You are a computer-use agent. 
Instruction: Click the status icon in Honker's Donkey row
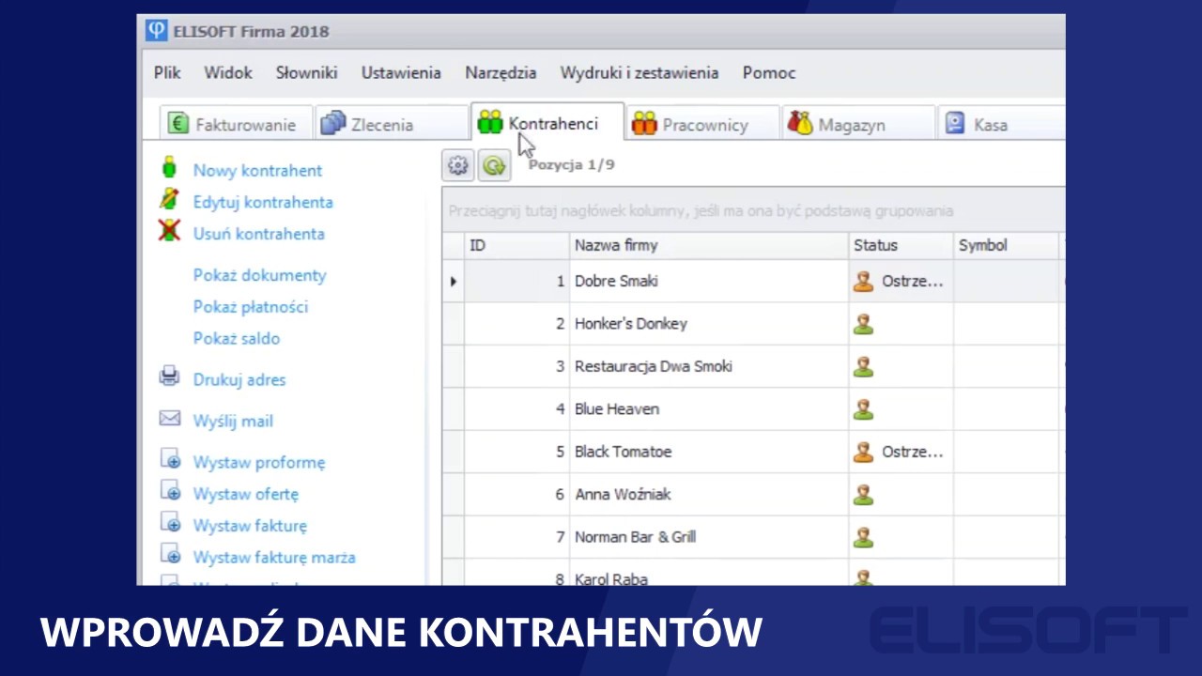863,324
